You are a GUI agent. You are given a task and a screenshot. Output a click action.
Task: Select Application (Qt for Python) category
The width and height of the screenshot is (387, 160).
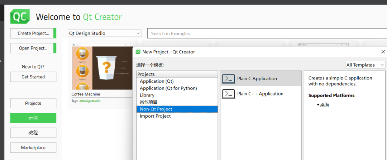177,88
